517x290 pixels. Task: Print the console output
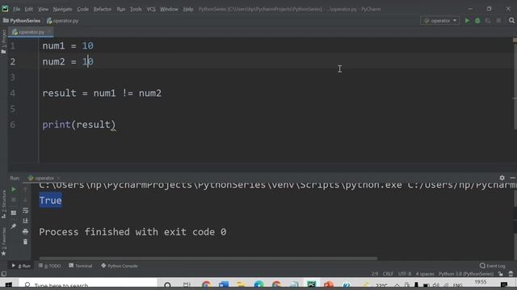(25, 231)
